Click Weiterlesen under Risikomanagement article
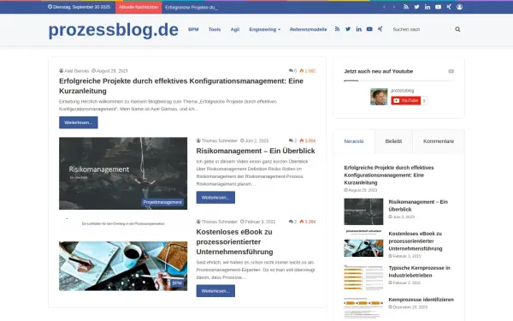 point(215,198)
